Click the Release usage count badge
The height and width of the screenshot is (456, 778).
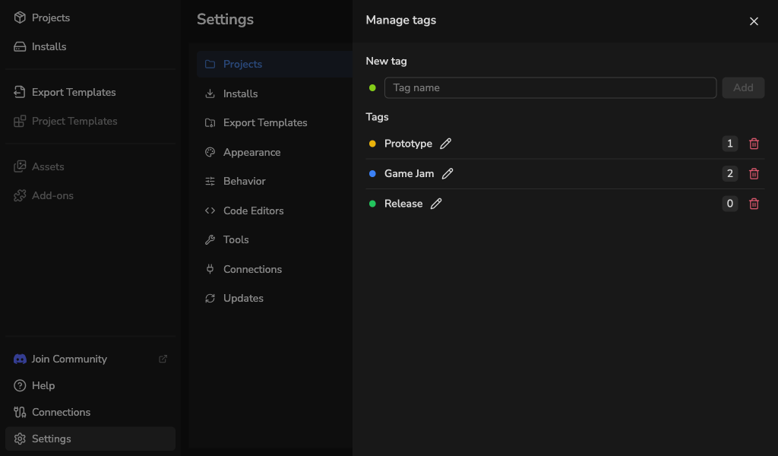729,204
